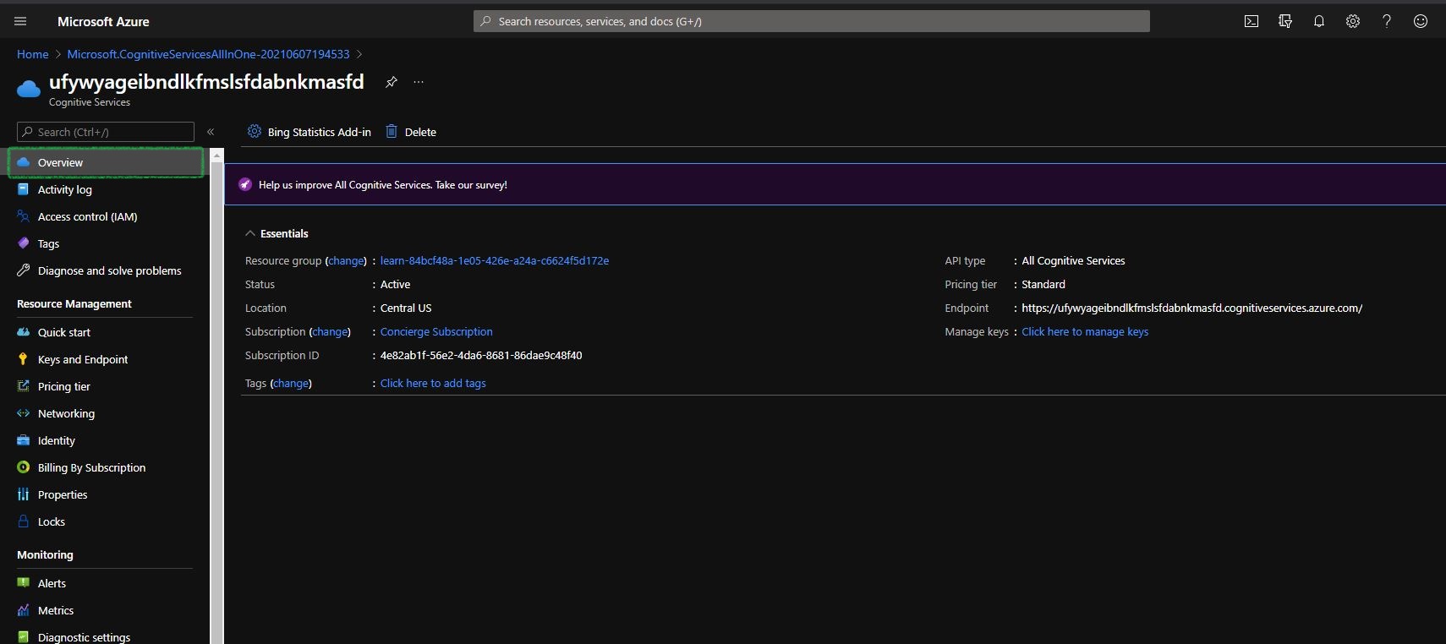Focus the global search resources box

[x=812, y=21]
